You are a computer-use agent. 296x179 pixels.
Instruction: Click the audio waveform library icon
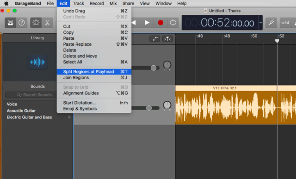pos(37,62)
